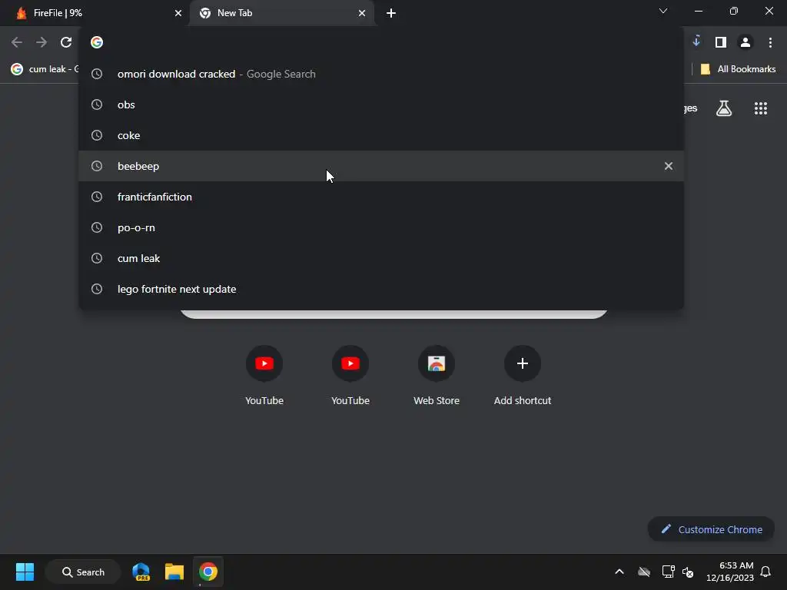Open Microsoft Edge from taskbar
This screenshot has width=787, height=590.
pos(141,572)
